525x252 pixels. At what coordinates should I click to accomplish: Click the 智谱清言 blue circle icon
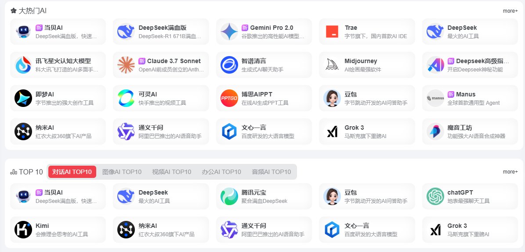click(229, 65)
